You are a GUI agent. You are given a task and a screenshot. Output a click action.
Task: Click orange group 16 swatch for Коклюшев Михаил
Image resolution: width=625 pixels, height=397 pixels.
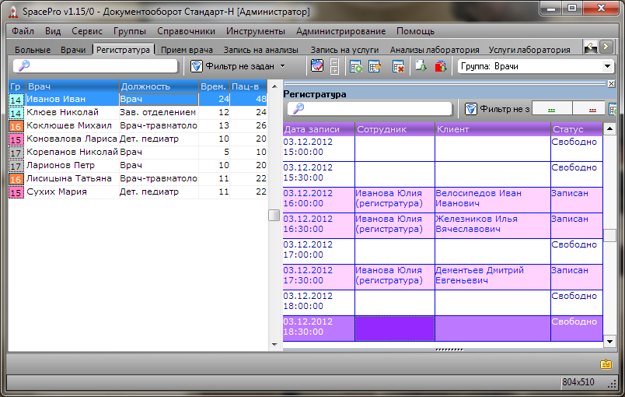[x=16, y=126]
